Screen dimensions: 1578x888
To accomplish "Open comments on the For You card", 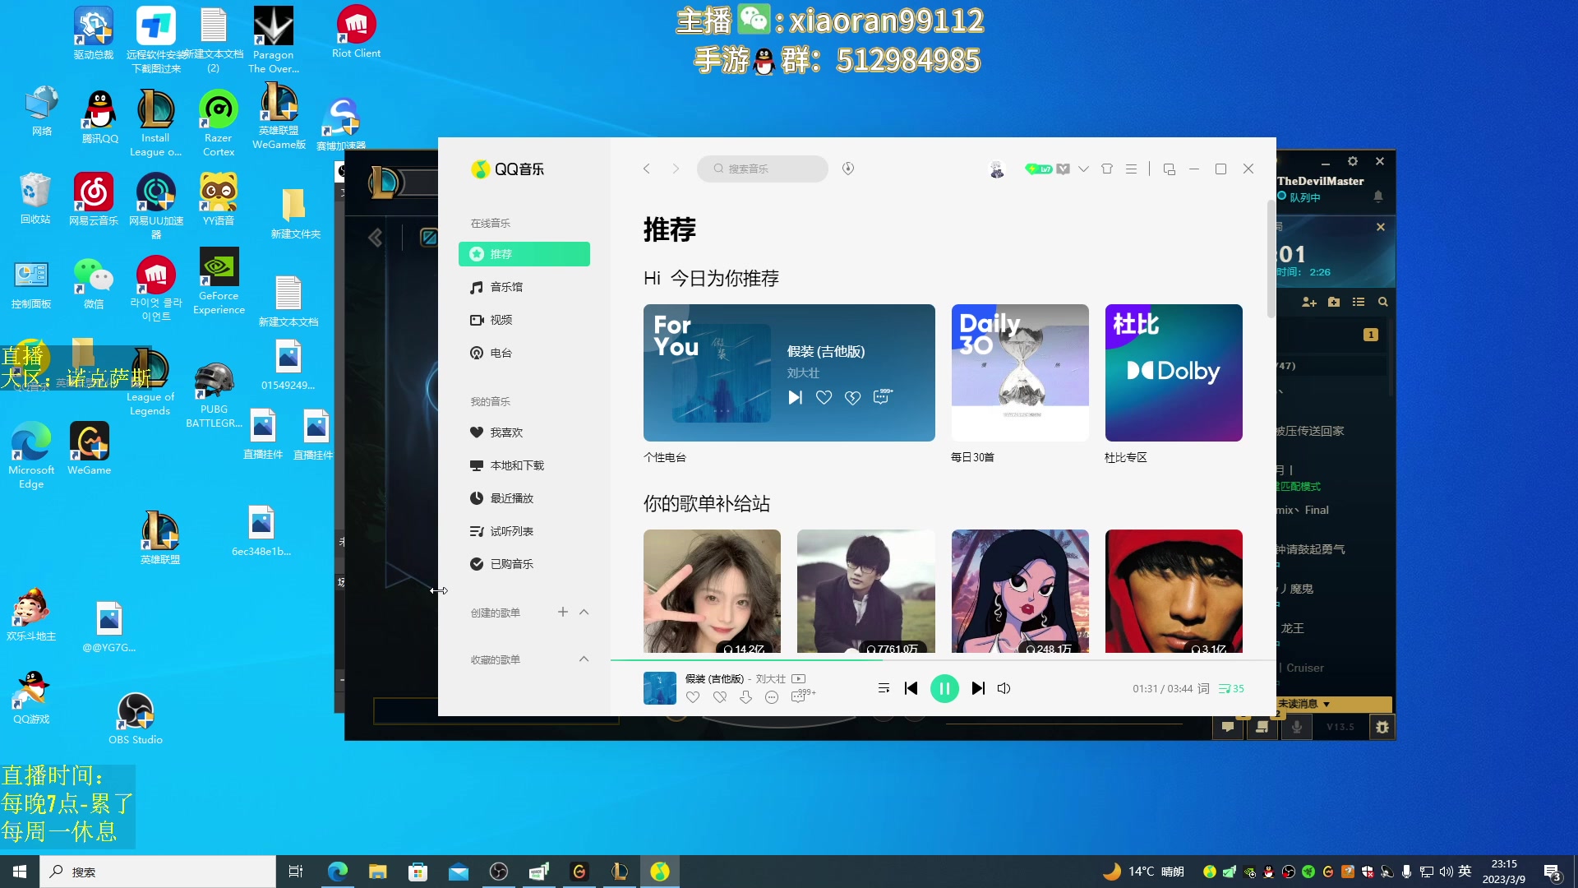I will pyautogui.click(x=882, y=396).
